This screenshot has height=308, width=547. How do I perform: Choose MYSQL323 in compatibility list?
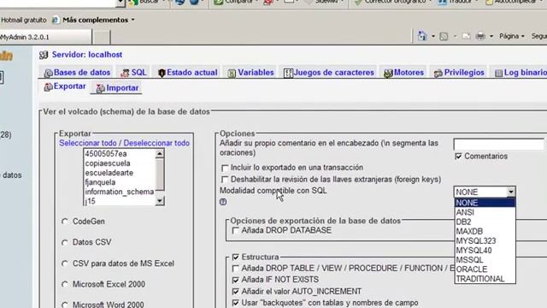click(485, 240)
